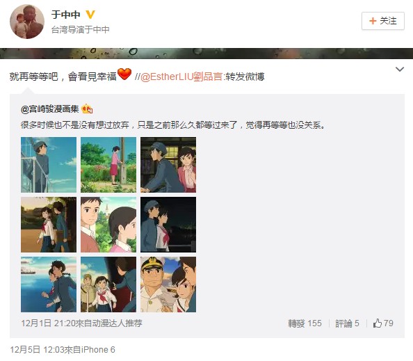Click the 12月5日 12:03 repost timestamp

37,350
